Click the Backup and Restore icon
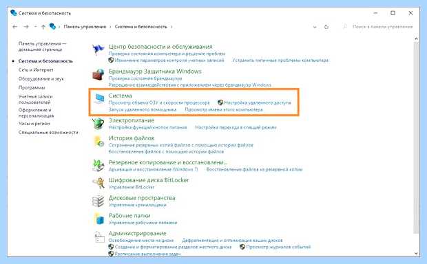Screen dimensions: 427x264 (x=98, y=165)
